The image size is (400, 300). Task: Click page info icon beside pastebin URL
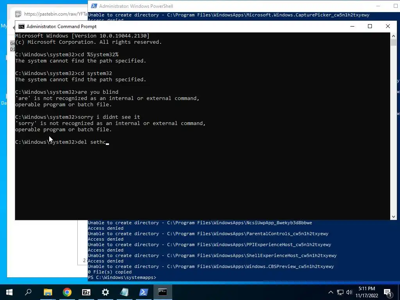point(18,14)
